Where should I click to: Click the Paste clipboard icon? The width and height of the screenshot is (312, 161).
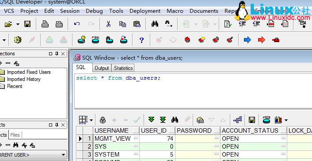coord(137,24)
